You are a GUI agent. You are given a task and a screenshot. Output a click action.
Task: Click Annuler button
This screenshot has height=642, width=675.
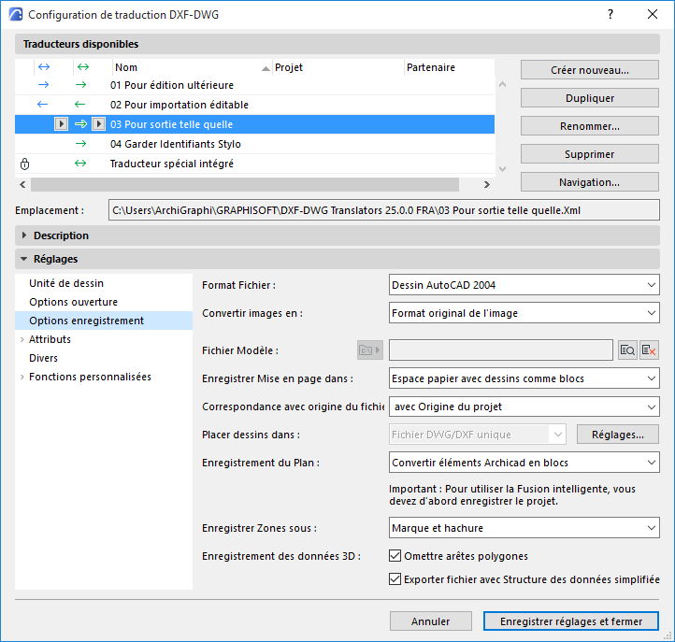(430, 621)
